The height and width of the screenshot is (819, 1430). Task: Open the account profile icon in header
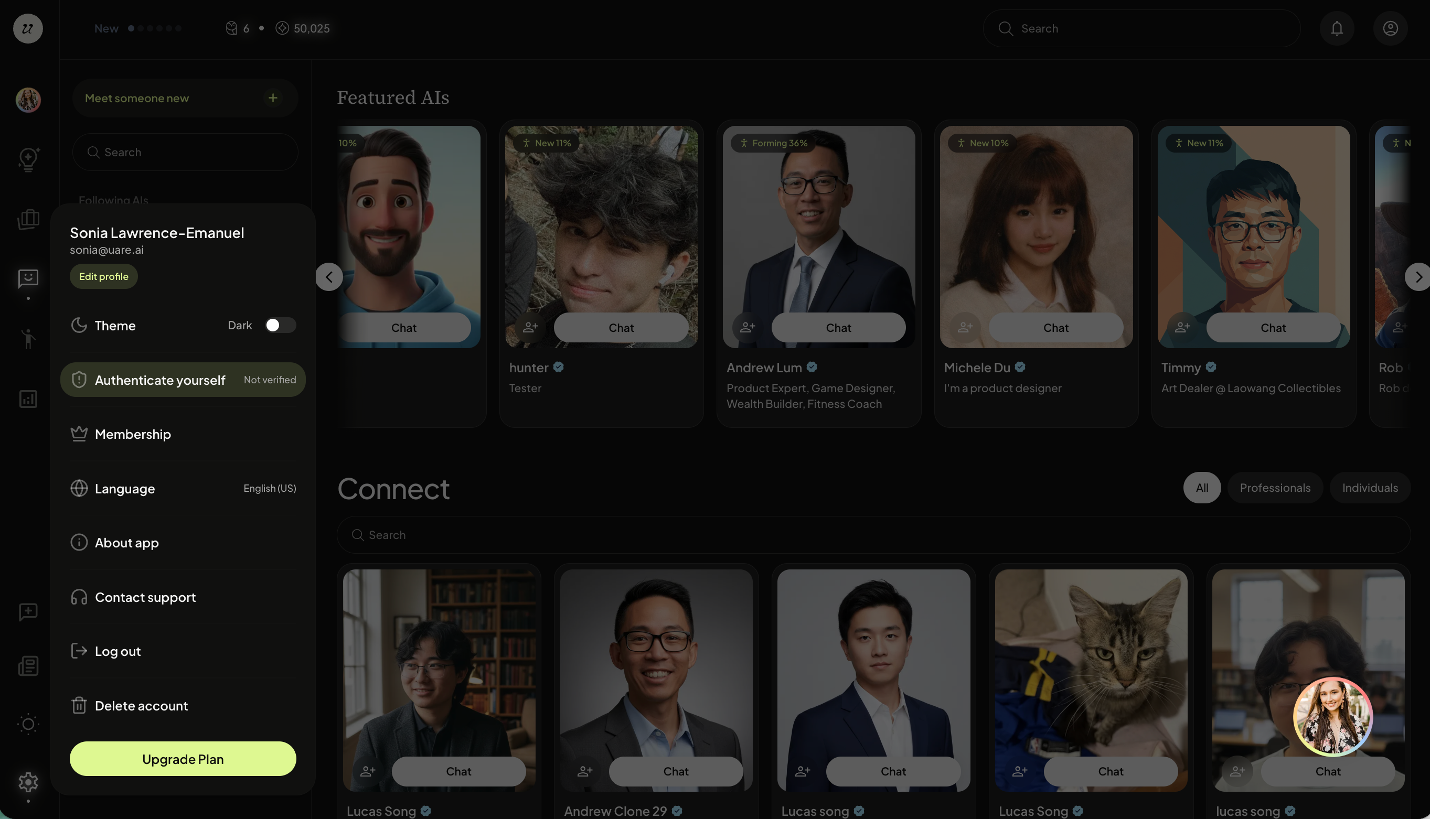(1390, 28)
